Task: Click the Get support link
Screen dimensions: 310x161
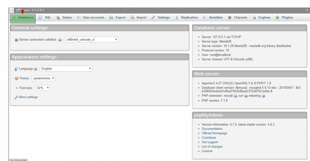Action: (210, 142)
